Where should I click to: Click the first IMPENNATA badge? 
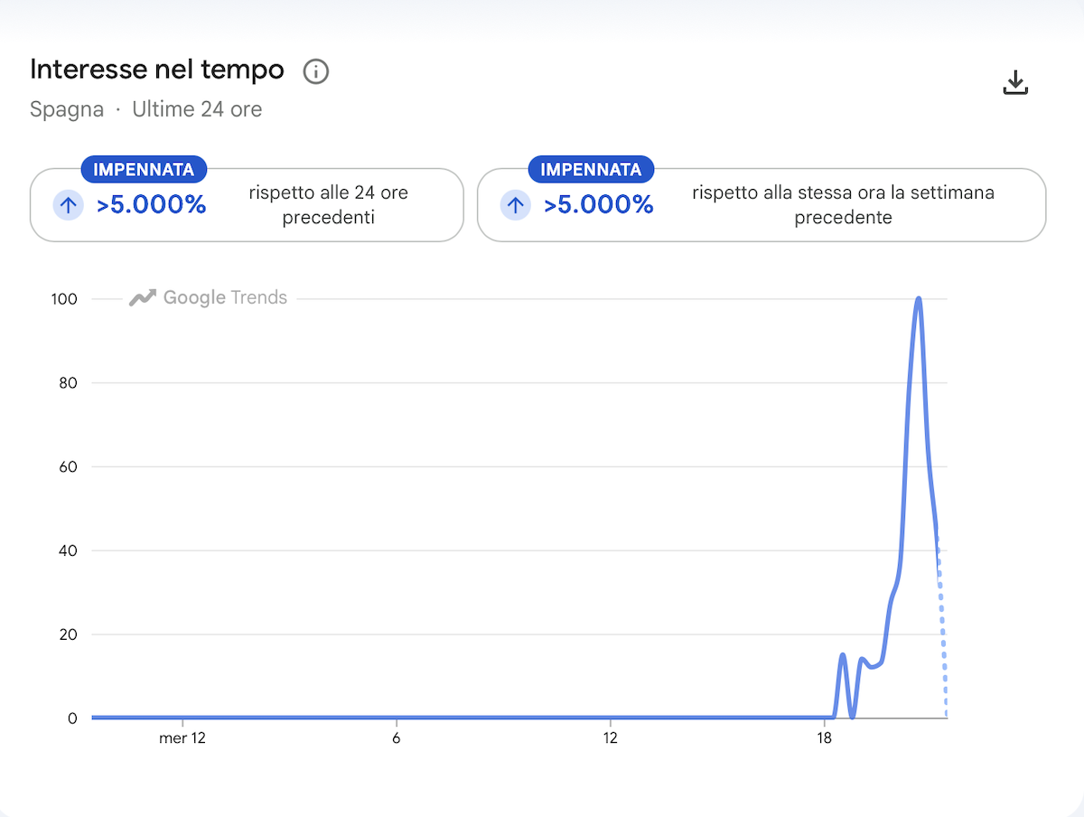pyautogui.click(x=144, y=170)
